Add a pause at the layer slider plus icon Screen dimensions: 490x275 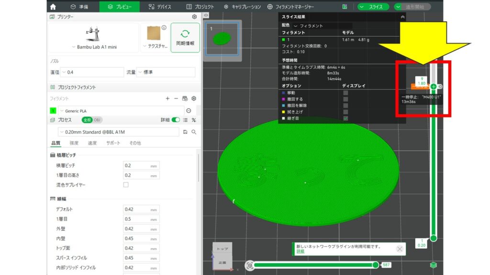[x=434, y=86]
